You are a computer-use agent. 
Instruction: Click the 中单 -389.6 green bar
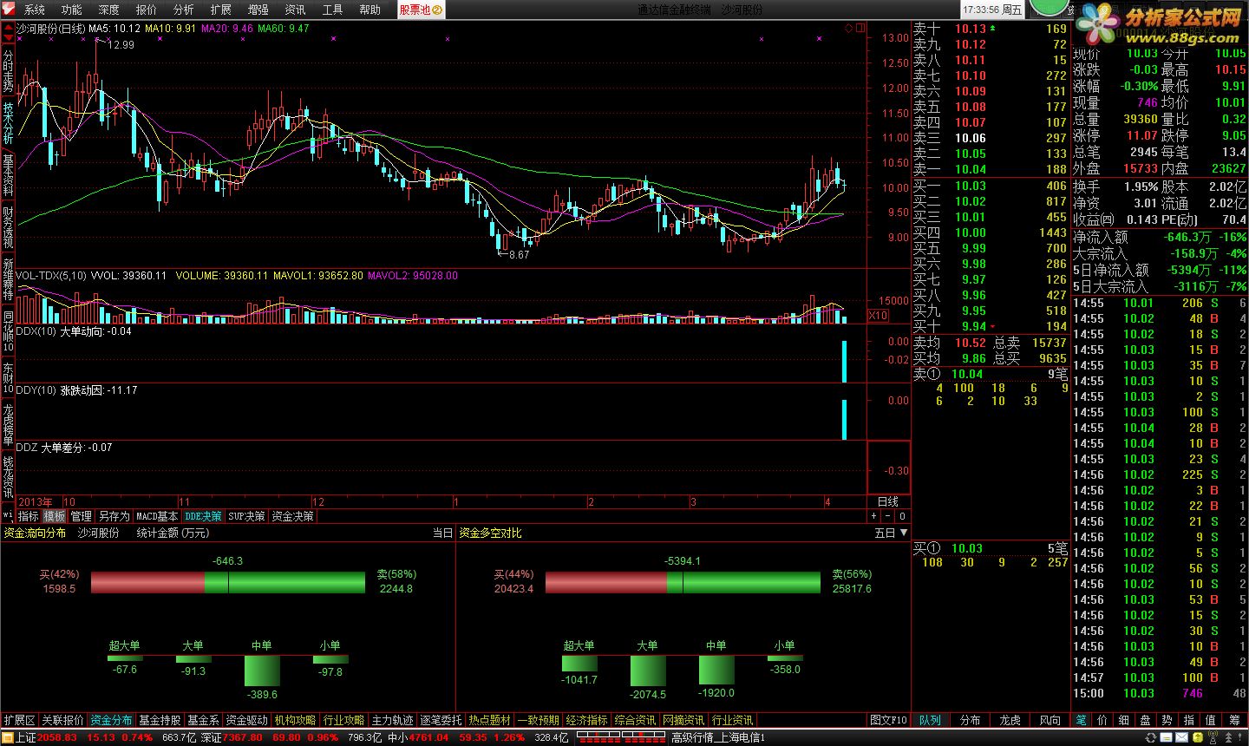pos(262,671)
